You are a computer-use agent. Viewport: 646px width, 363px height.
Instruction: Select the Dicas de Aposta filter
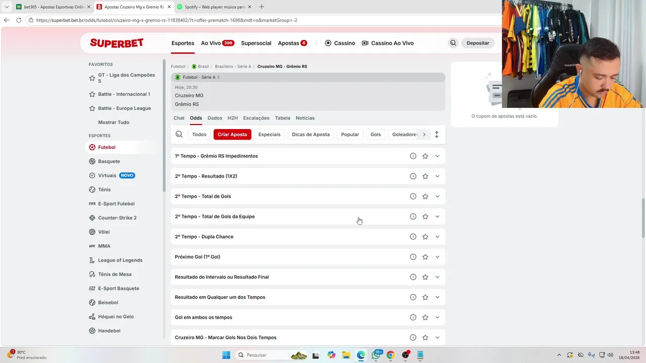[x=311, y=134]
